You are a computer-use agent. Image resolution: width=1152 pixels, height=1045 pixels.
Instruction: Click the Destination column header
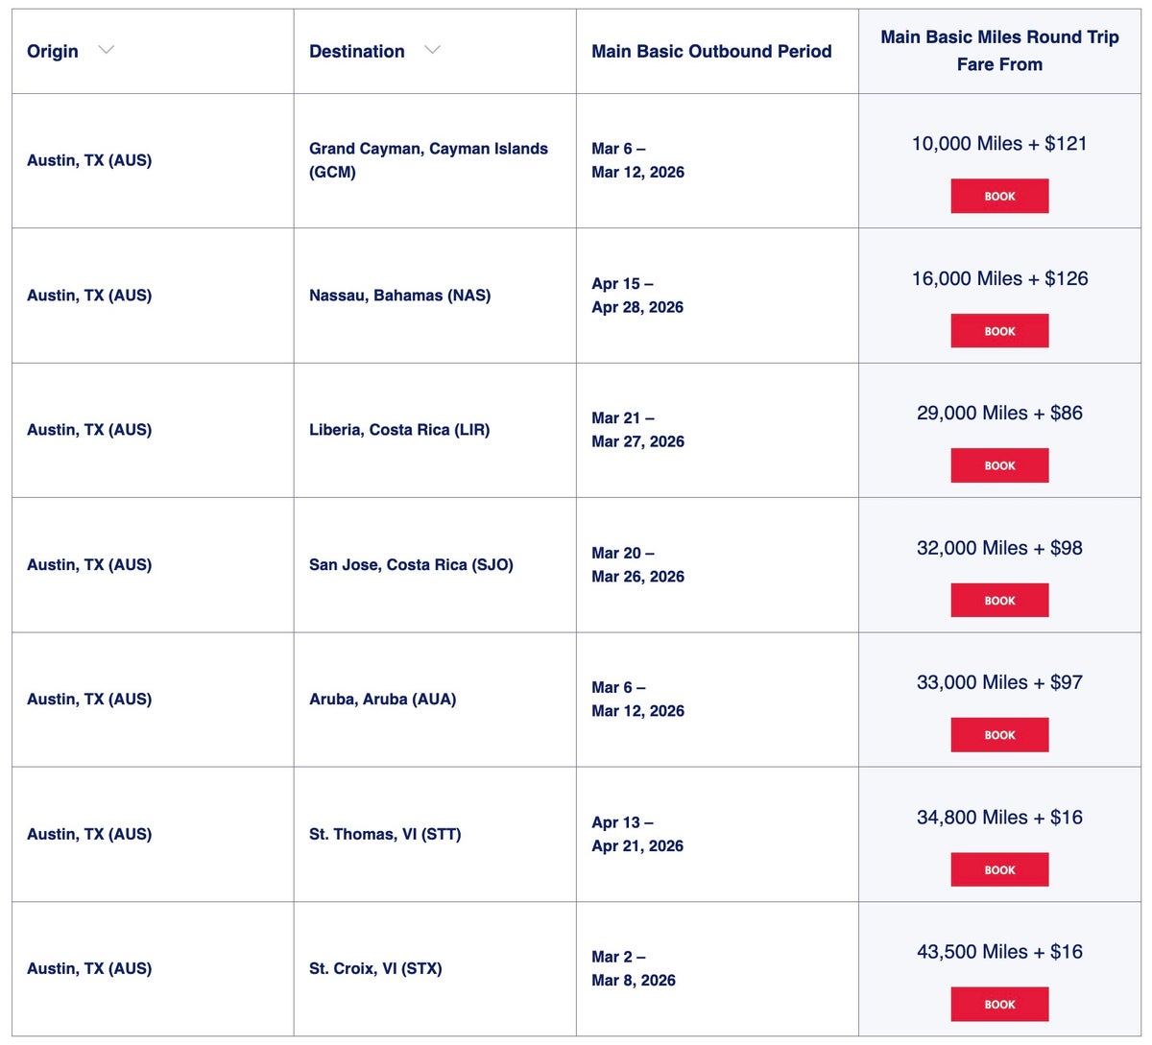(355, 51)
